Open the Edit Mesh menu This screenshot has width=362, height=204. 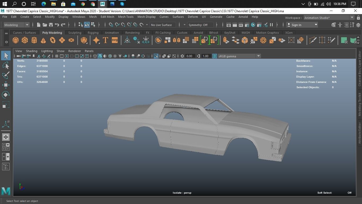(107, 16)
